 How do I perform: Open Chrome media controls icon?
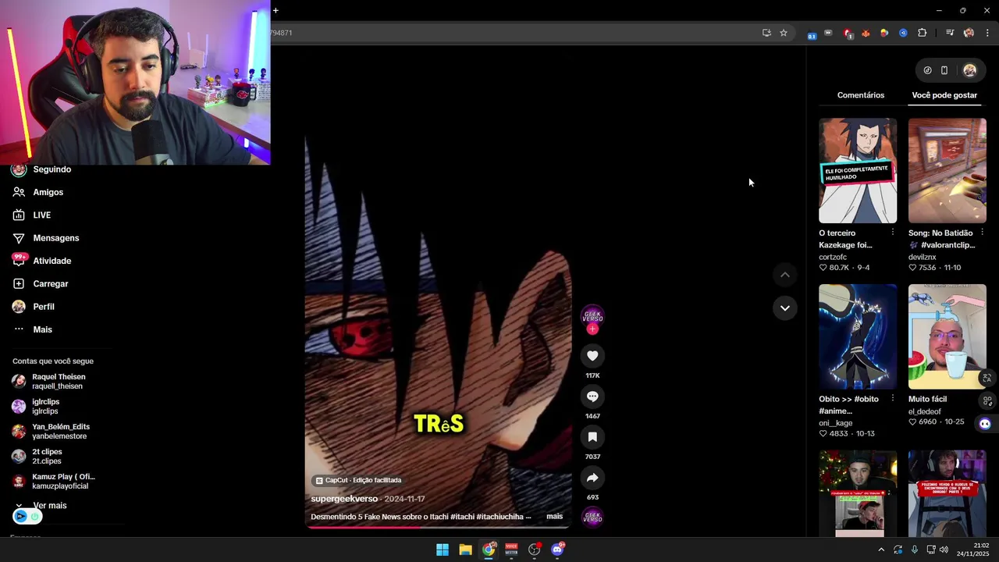point(950,33)
